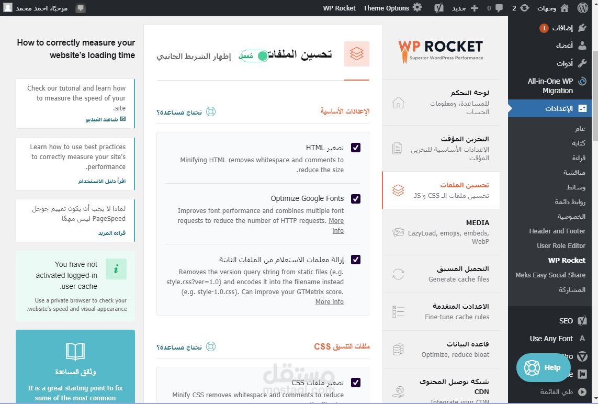Open the جديد dropdown in admin bar
The width and height of the screenshot is (598, 404).
465,8
